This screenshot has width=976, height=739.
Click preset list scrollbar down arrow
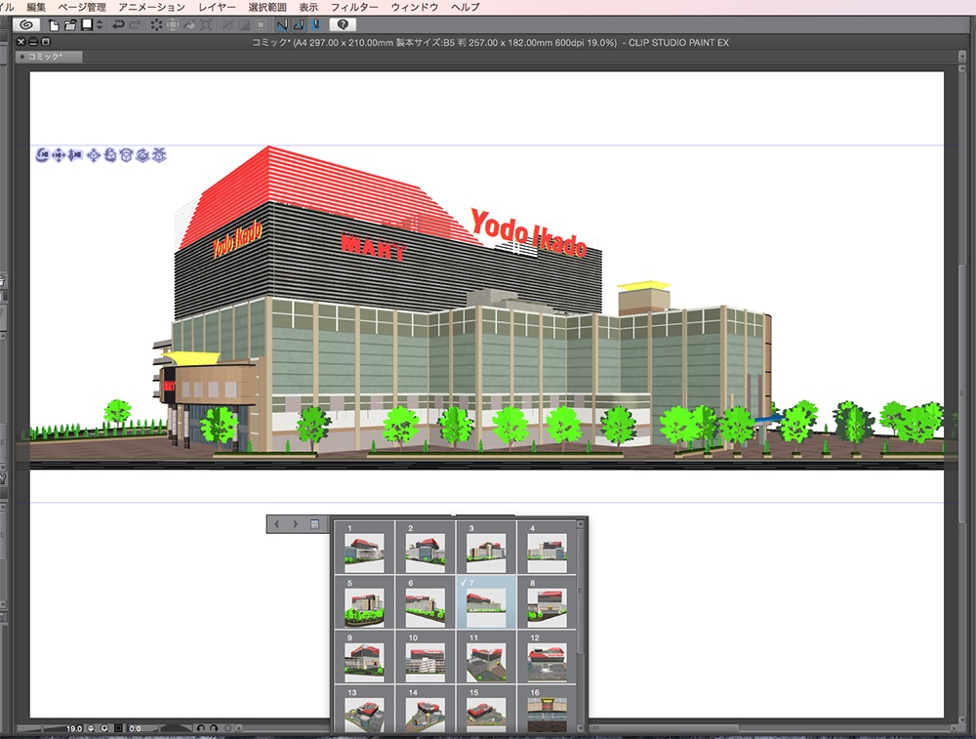(581, 728)
